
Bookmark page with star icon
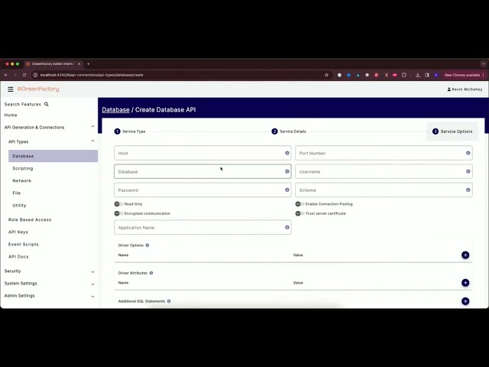[326, 75]
